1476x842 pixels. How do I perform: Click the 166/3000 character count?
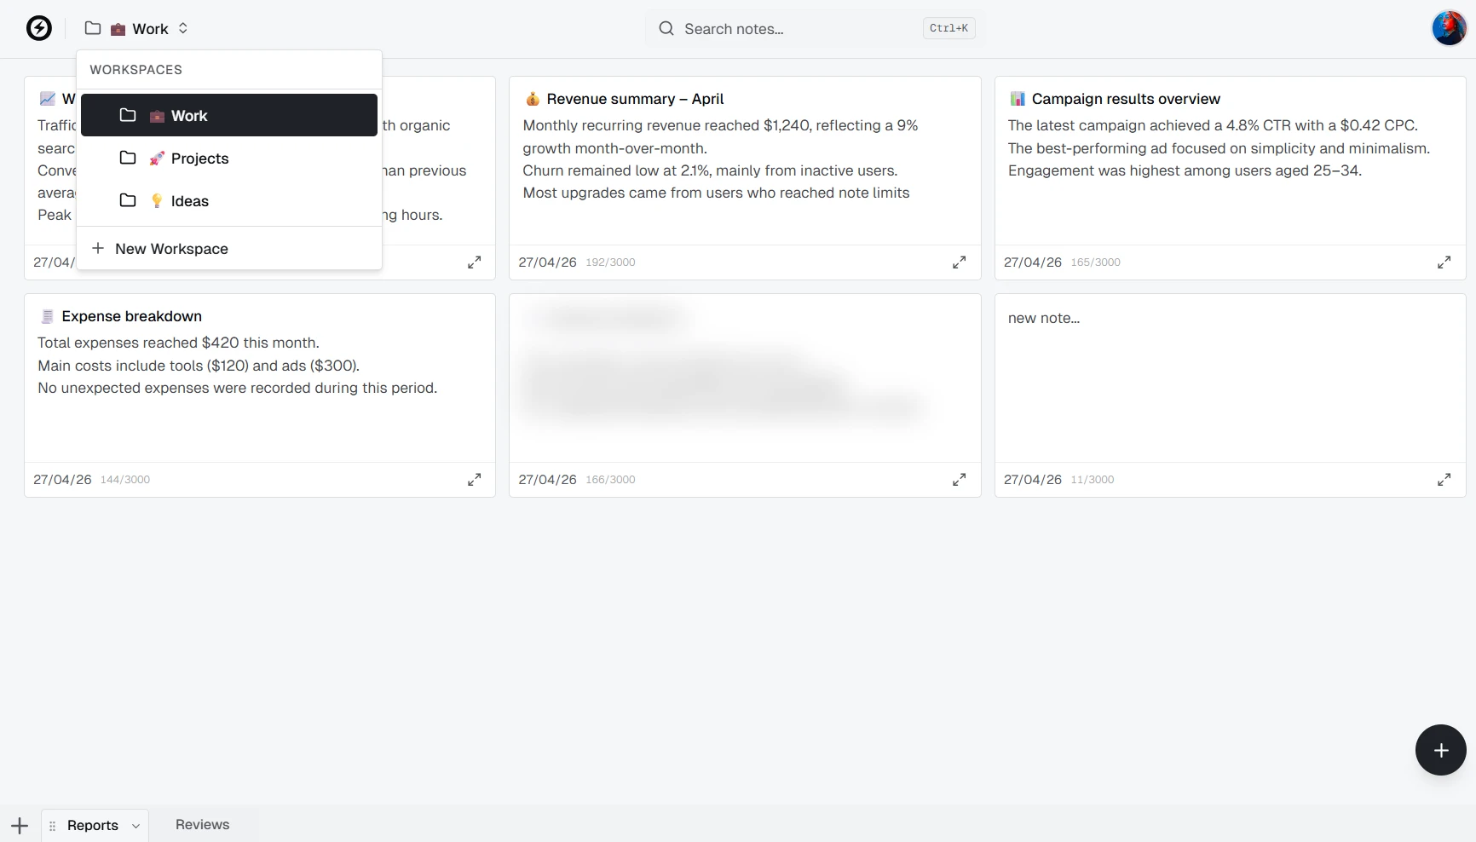(610, 480)
